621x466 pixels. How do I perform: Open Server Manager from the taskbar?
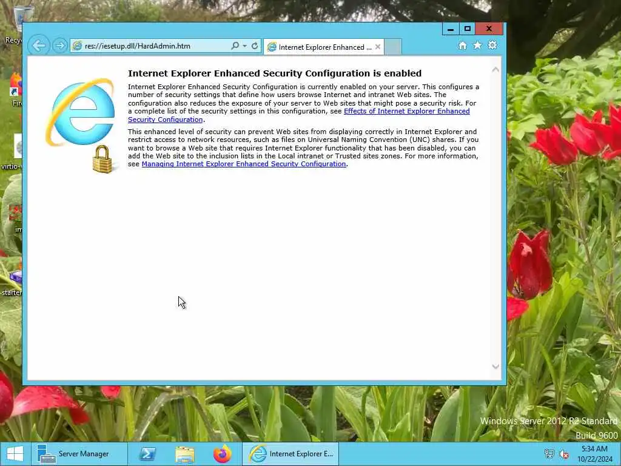[79, 454]
